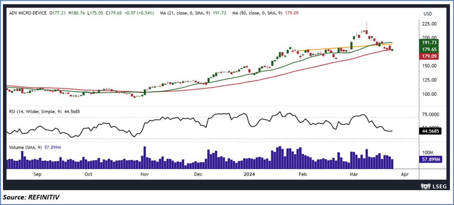Click the 57.899M volume axis label
The height and width of the screenshot is (205, 454).
430,159
